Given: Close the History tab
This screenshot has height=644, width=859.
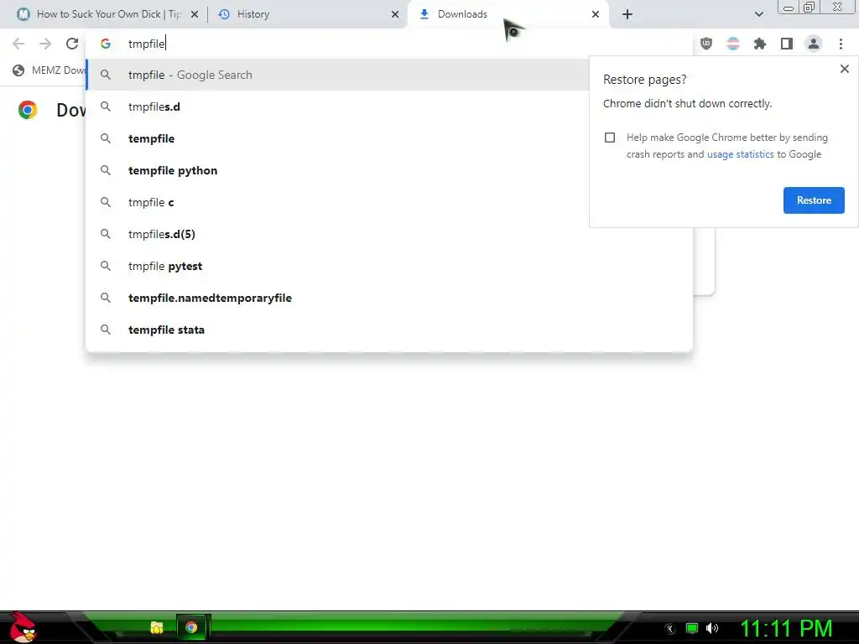Looking at the screenshot, I should point(395,14).
